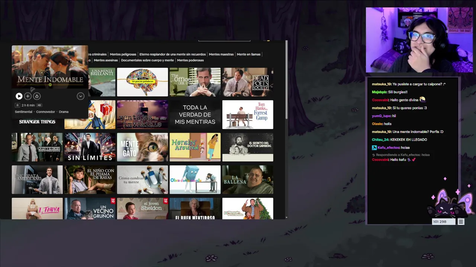The image size is (476, 267).
Task: Open La Ley y el Orden thumbnail
Action: [x=37, y=147]
